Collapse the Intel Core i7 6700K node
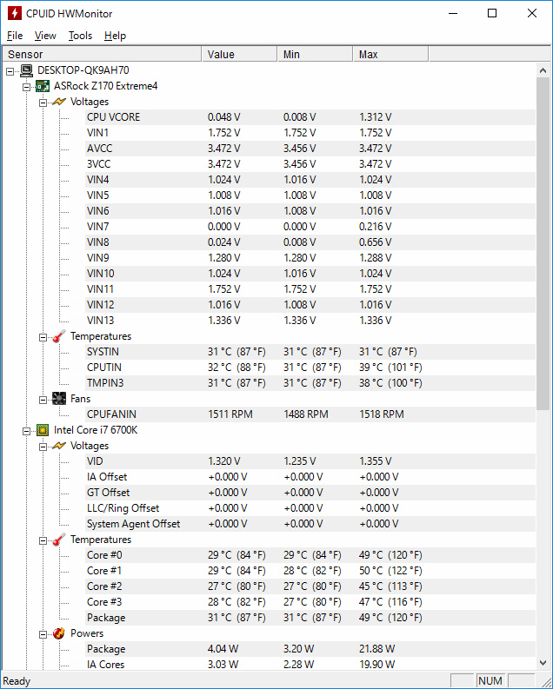This screenshot has height=689, width=553. click(26, 430)
